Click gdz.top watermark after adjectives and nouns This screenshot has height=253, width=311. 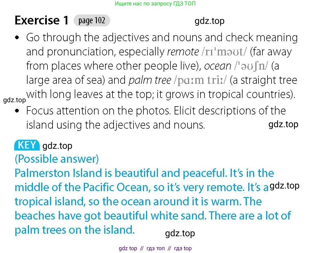[283, 124]
